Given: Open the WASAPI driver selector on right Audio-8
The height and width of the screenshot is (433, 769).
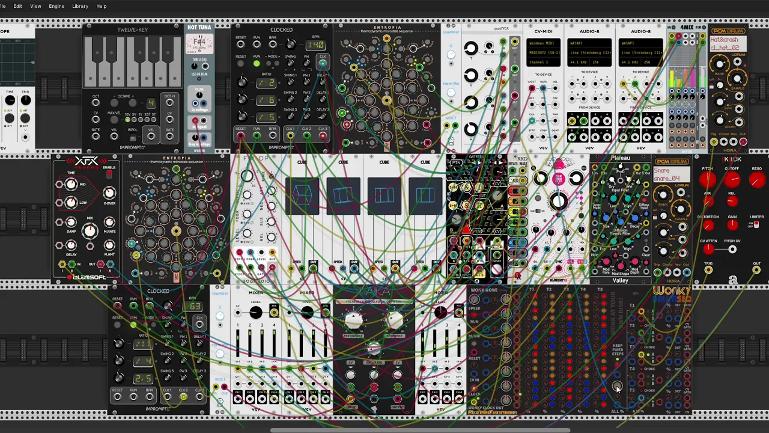Looking at the screenshot, I should [x=640, y=43].
